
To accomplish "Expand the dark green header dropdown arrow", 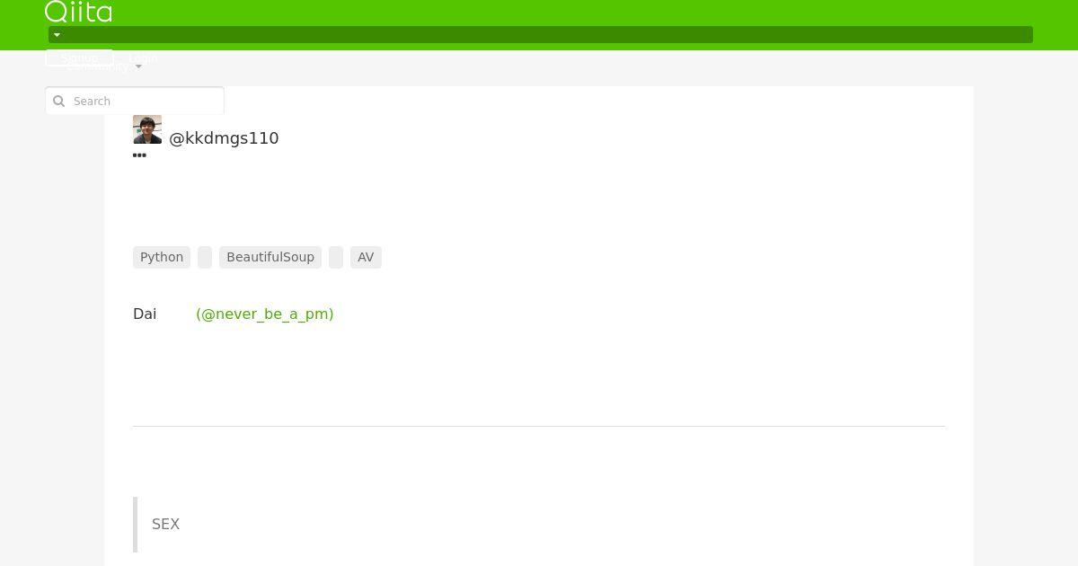I will 57,35.
